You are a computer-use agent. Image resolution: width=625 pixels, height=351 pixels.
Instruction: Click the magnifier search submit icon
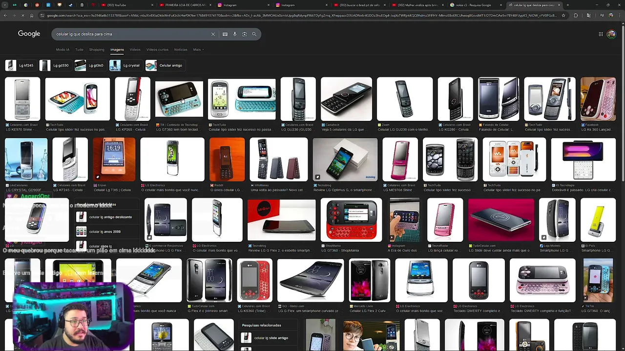pos(254,34)
